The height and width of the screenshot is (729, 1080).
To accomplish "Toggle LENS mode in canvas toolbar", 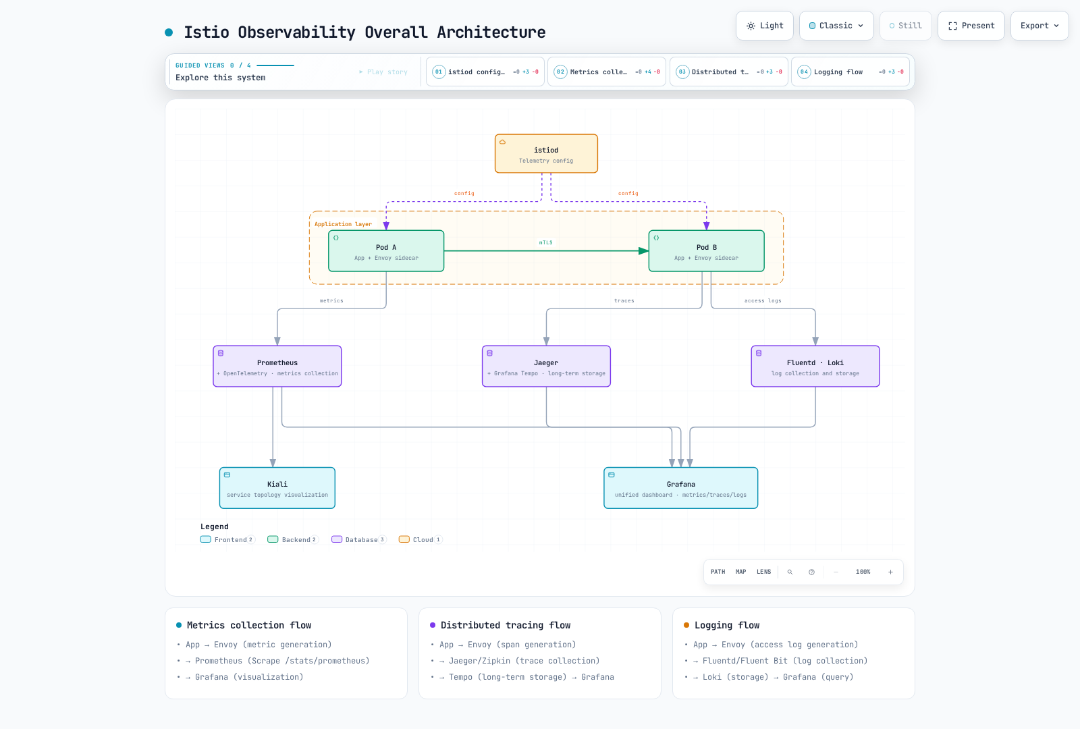I will pos(763,572).
